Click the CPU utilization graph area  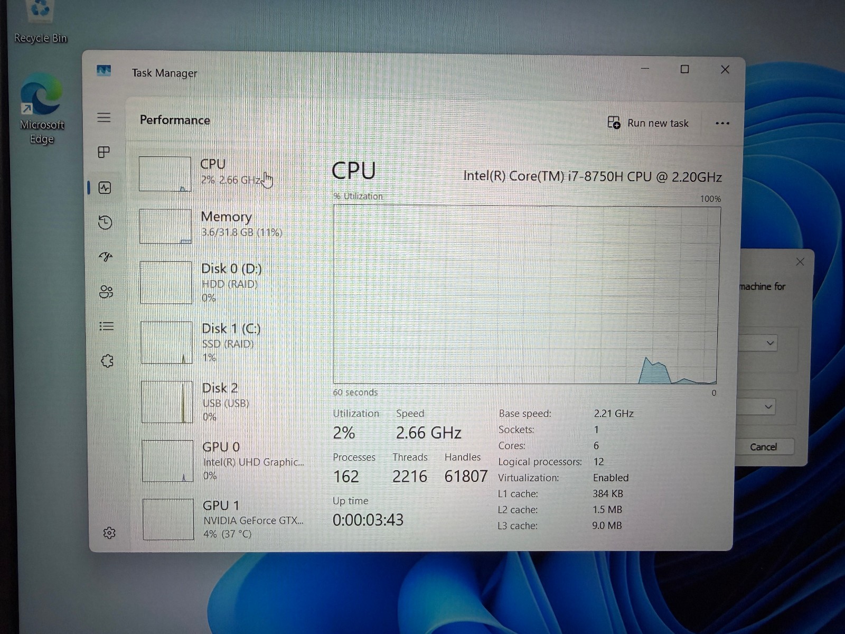pos(526,295)
